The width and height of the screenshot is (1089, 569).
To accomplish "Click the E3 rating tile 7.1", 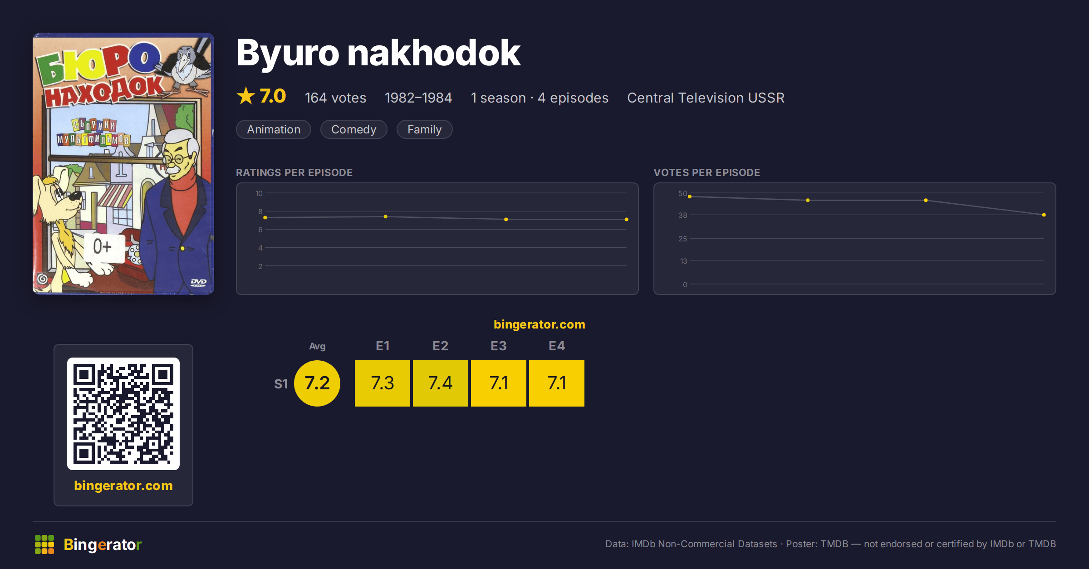I will tap(499, 383).
